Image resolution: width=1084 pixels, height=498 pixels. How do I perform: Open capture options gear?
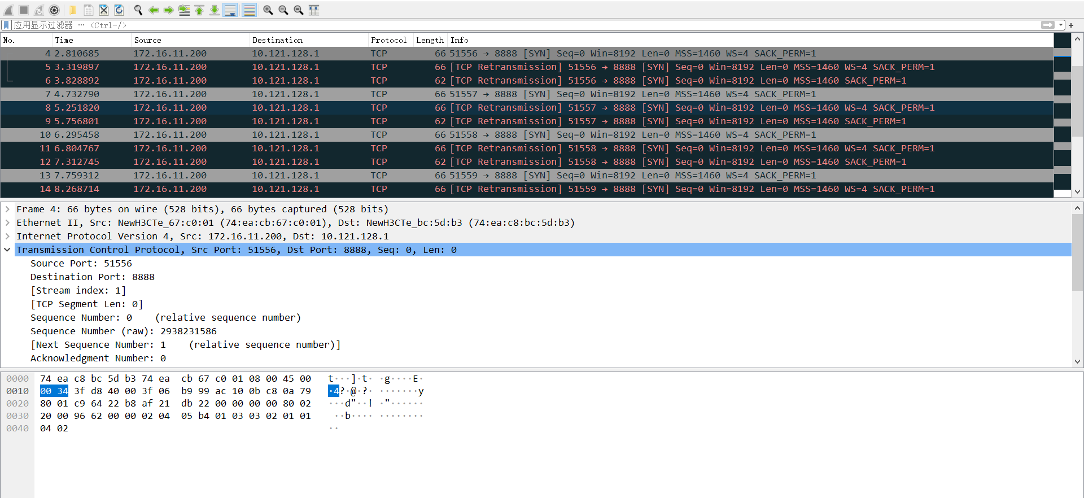tap(54, 10)
